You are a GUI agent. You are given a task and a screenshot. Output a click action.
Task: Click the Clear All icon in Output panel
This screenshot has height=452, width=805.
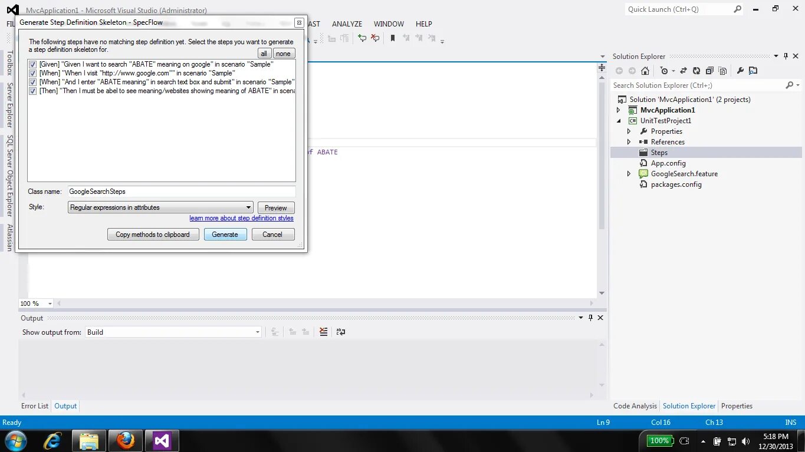coord(323,332)
